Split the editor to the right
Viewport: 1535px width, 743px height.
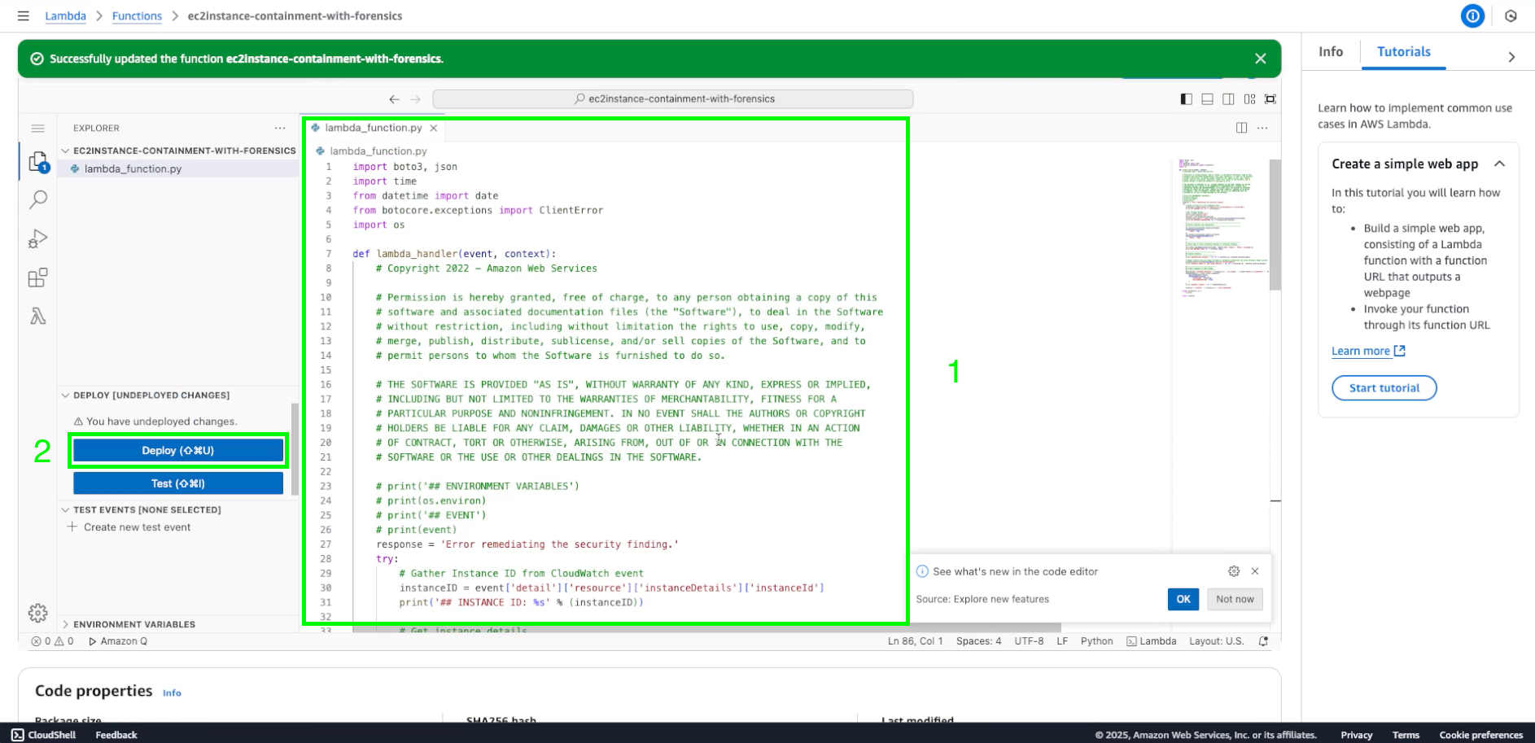click(x=1241, y=128)
